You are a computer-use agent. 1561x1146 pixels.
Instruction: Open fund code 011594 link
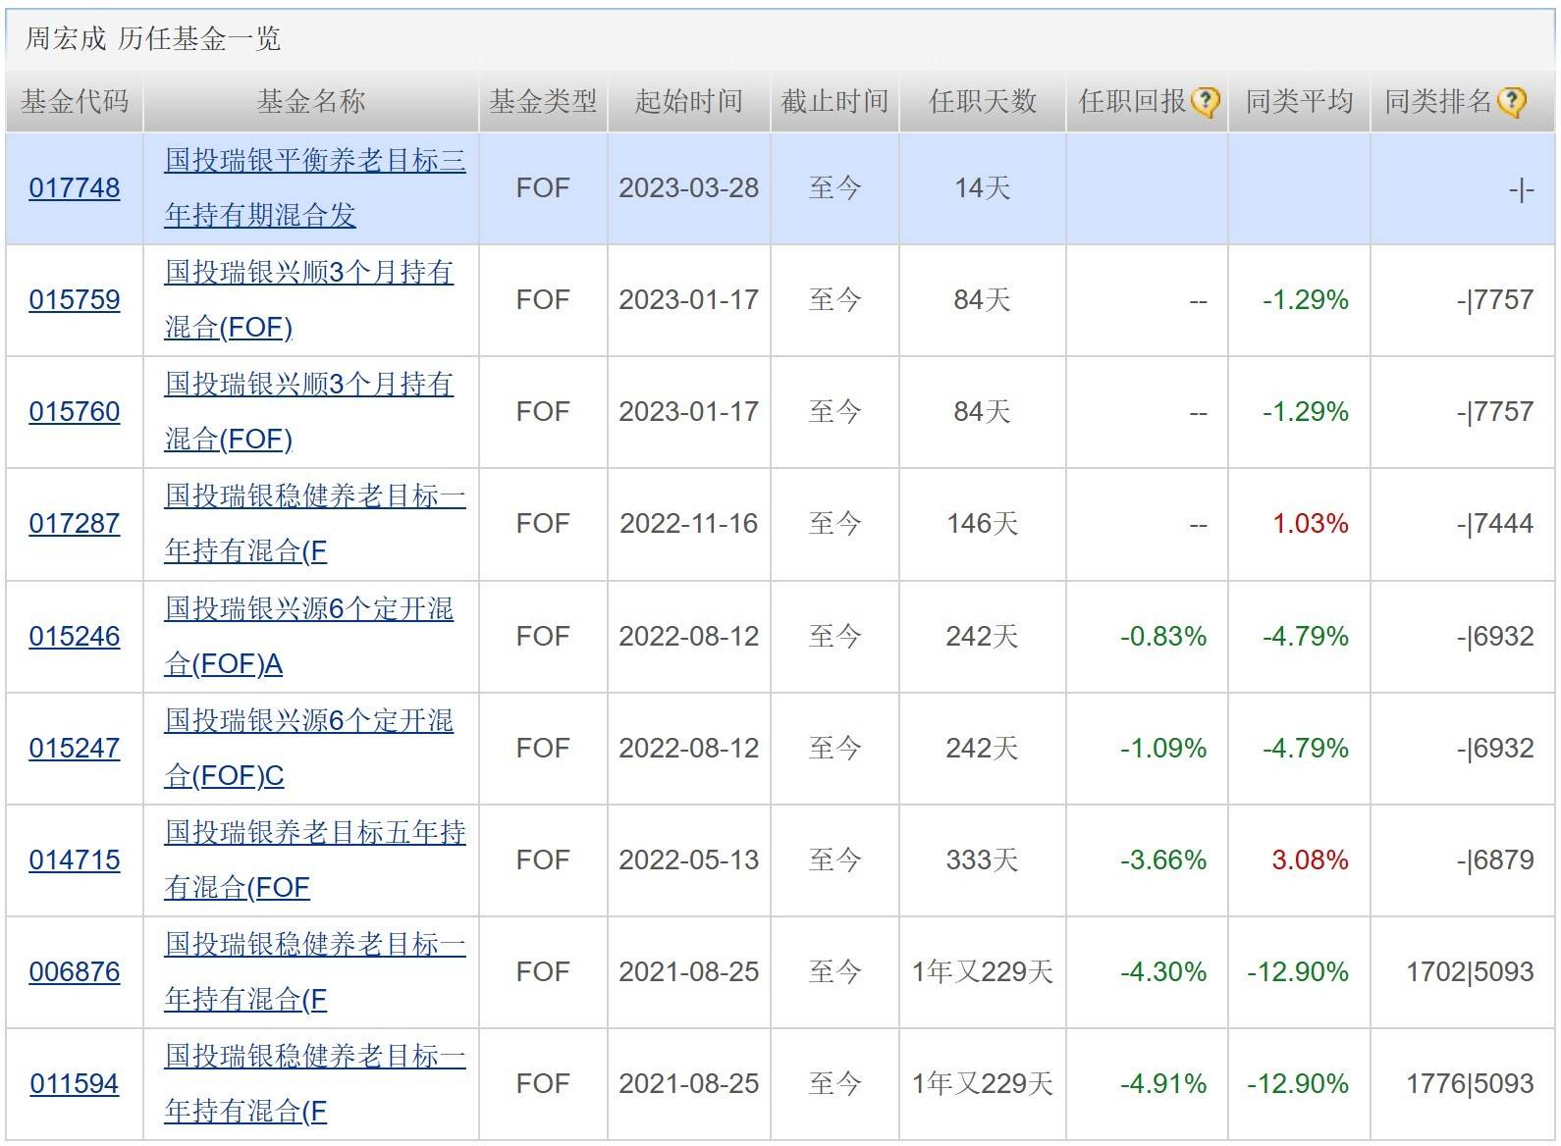(75, 1084)
